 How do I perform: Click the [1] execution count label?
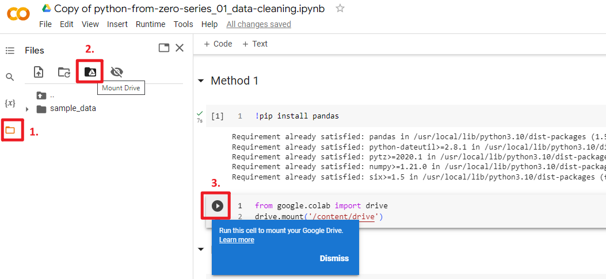(217, 116)
